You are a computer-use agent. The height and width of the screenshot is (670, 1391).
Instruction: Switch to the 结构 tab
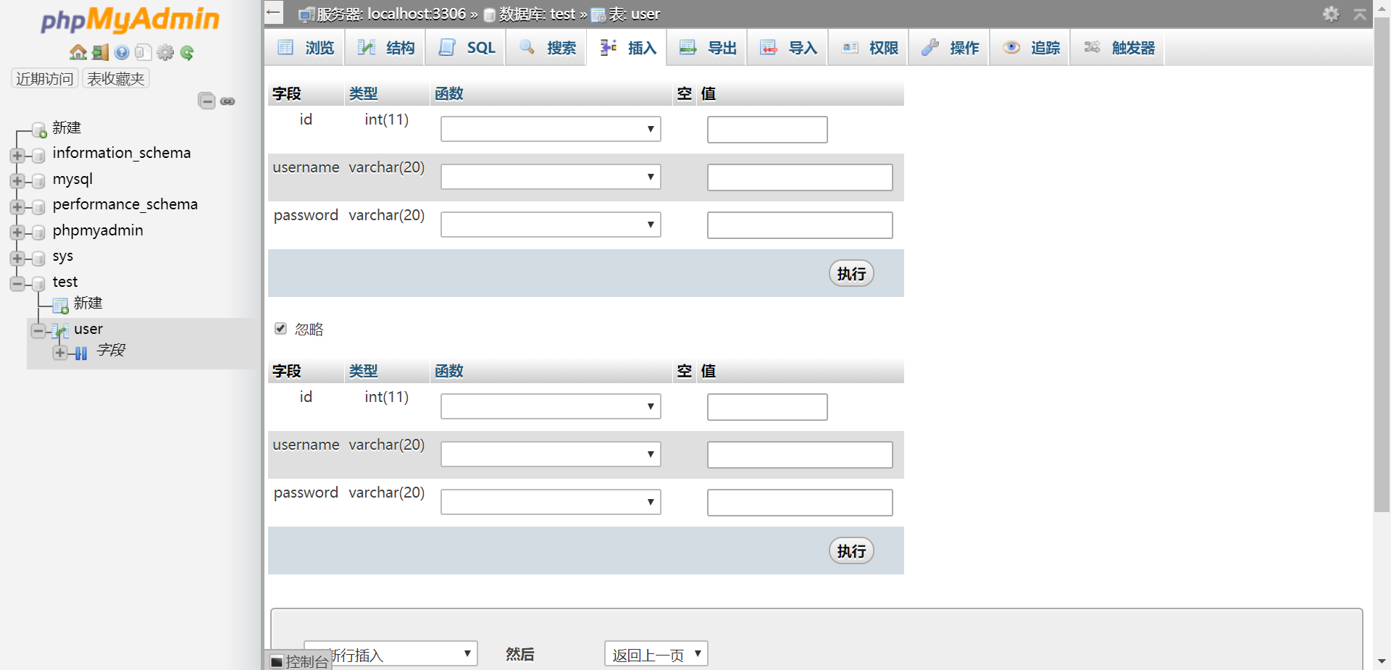(385, 48)
